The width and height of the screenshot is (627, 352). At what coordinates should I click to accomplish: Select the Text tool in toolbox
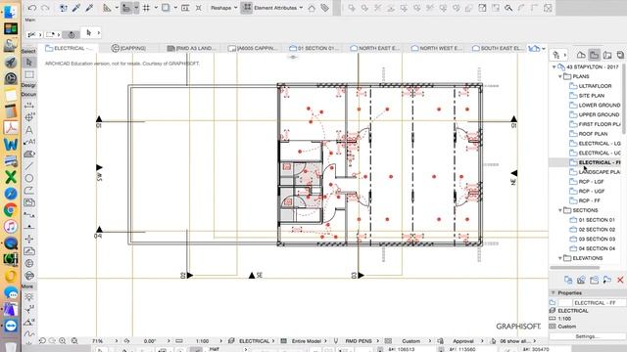coord(28,130)
